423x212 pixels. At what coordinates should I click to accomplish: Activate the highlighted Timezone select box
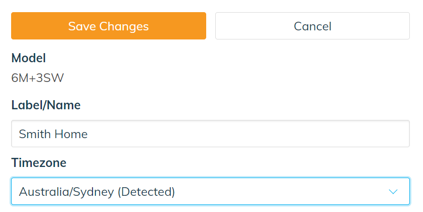tap(210, 191)
